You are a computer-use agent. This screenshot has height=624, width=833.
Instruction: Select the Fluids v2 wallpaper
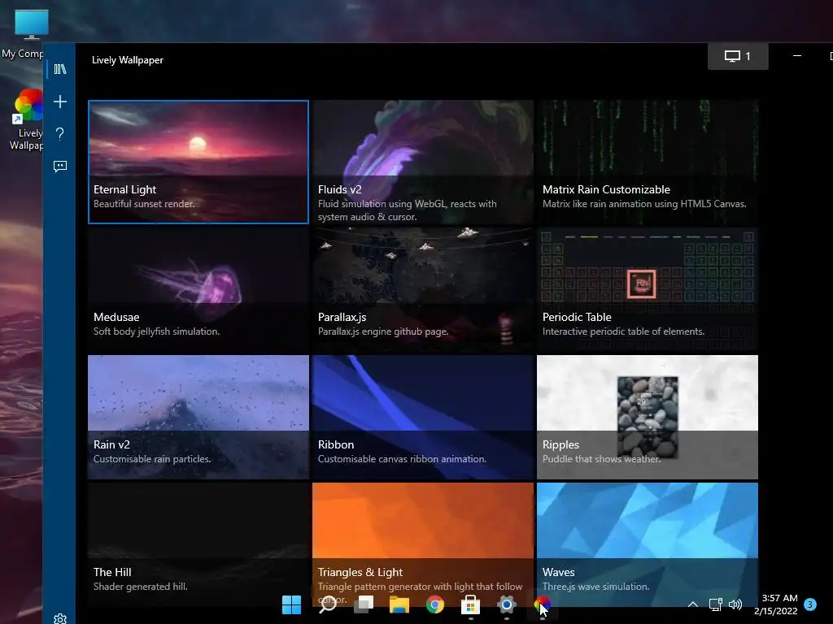(x=423, y=162)
